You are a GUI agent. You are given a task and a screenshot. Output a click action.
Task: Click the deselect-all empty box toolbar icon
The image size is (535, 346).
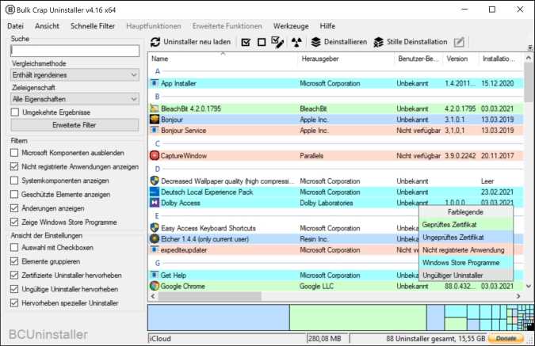[262, 42]
